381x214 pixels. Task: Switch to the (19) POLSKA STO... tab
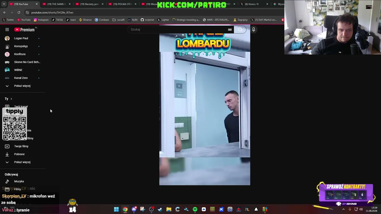[x=122, y=4]
